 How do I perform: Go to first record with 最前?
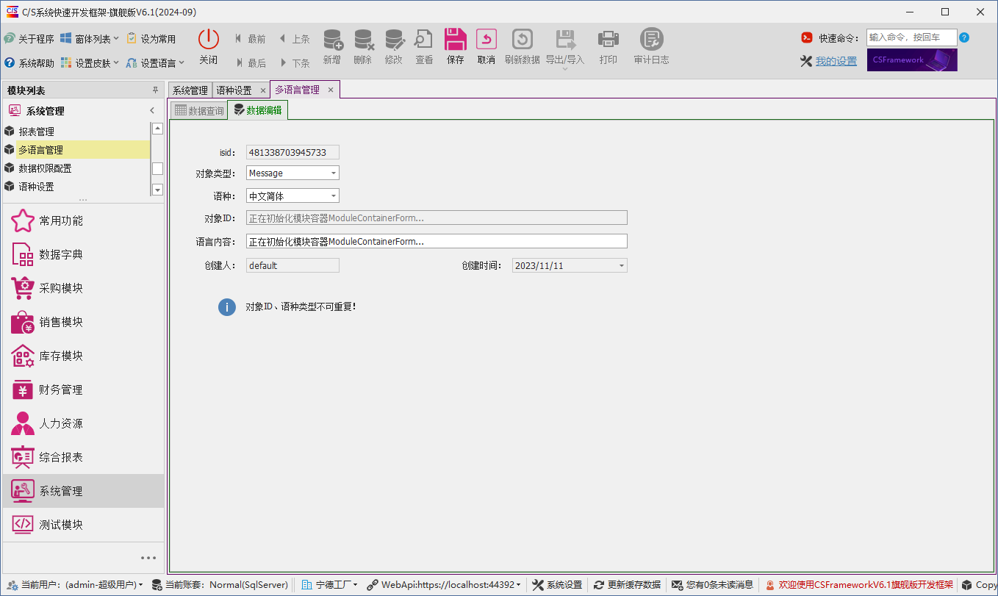click(251, 39)
